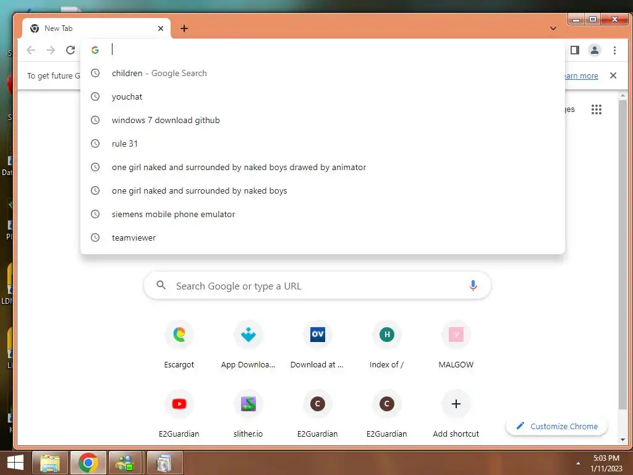Start voice search with the microphone icon
The height and width of the screenshot is (475, 633).
click(473, 286)
